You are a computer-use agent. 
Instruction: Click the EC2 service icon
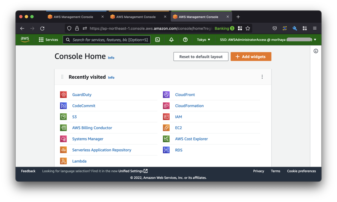pos(166,128)
